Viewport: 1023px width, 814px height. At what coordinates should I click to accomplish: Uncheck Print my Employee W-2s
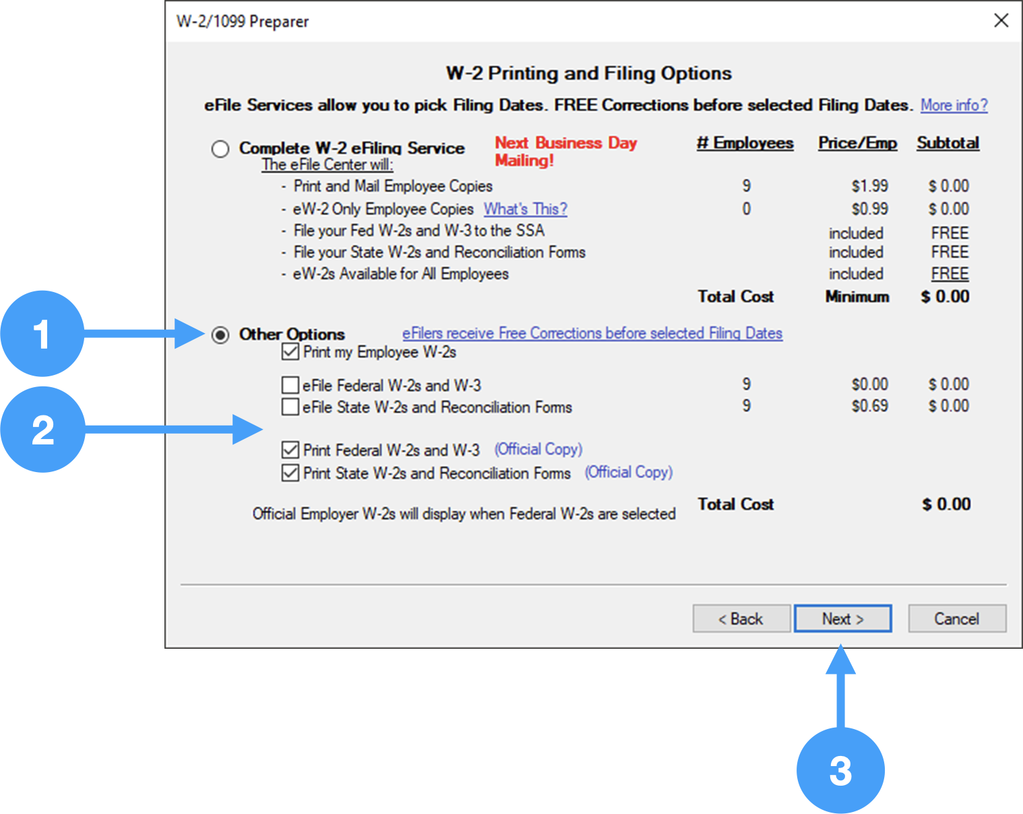click(x=290, y=352)
